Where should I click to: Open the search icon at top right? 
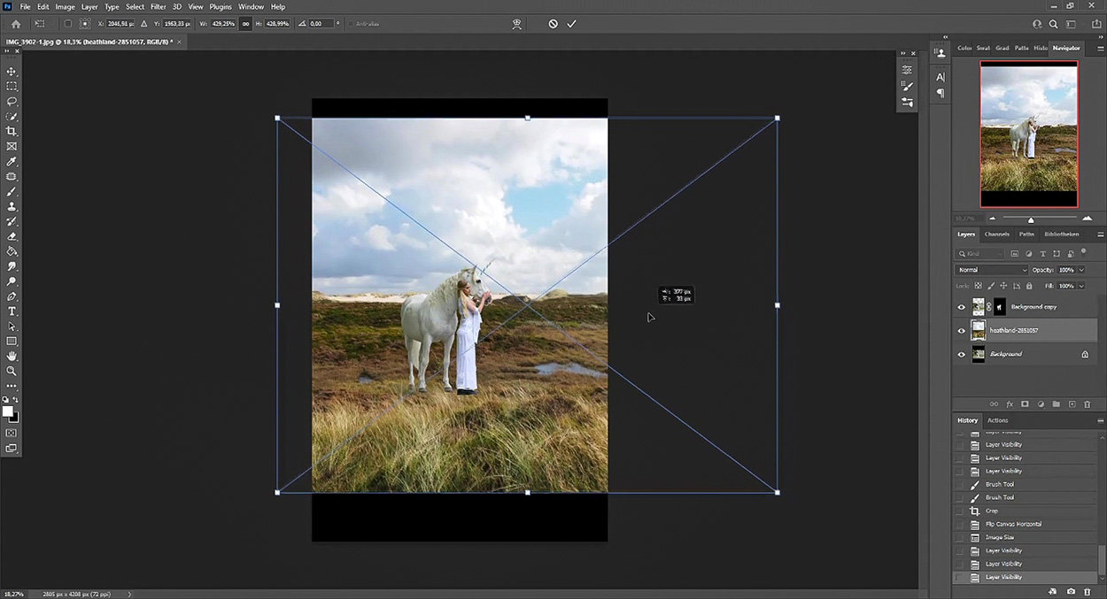coord(1053,24)
